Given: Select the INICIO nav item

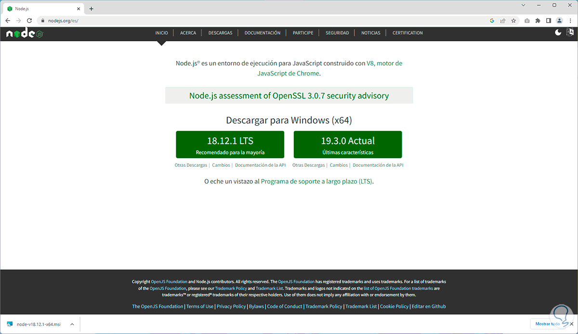Looking at the screenshot, I should (x=161, y=33).
